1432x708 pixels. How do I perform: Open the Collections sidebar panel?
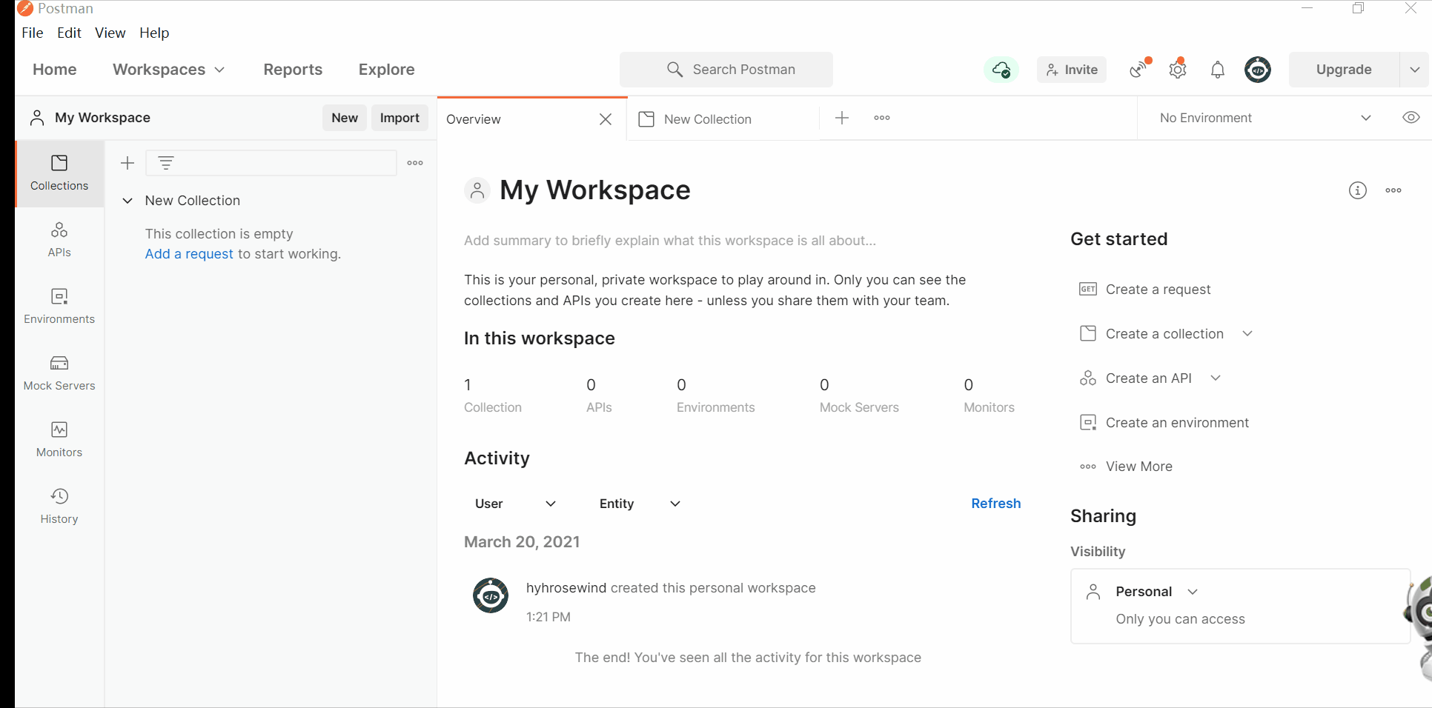59,173
